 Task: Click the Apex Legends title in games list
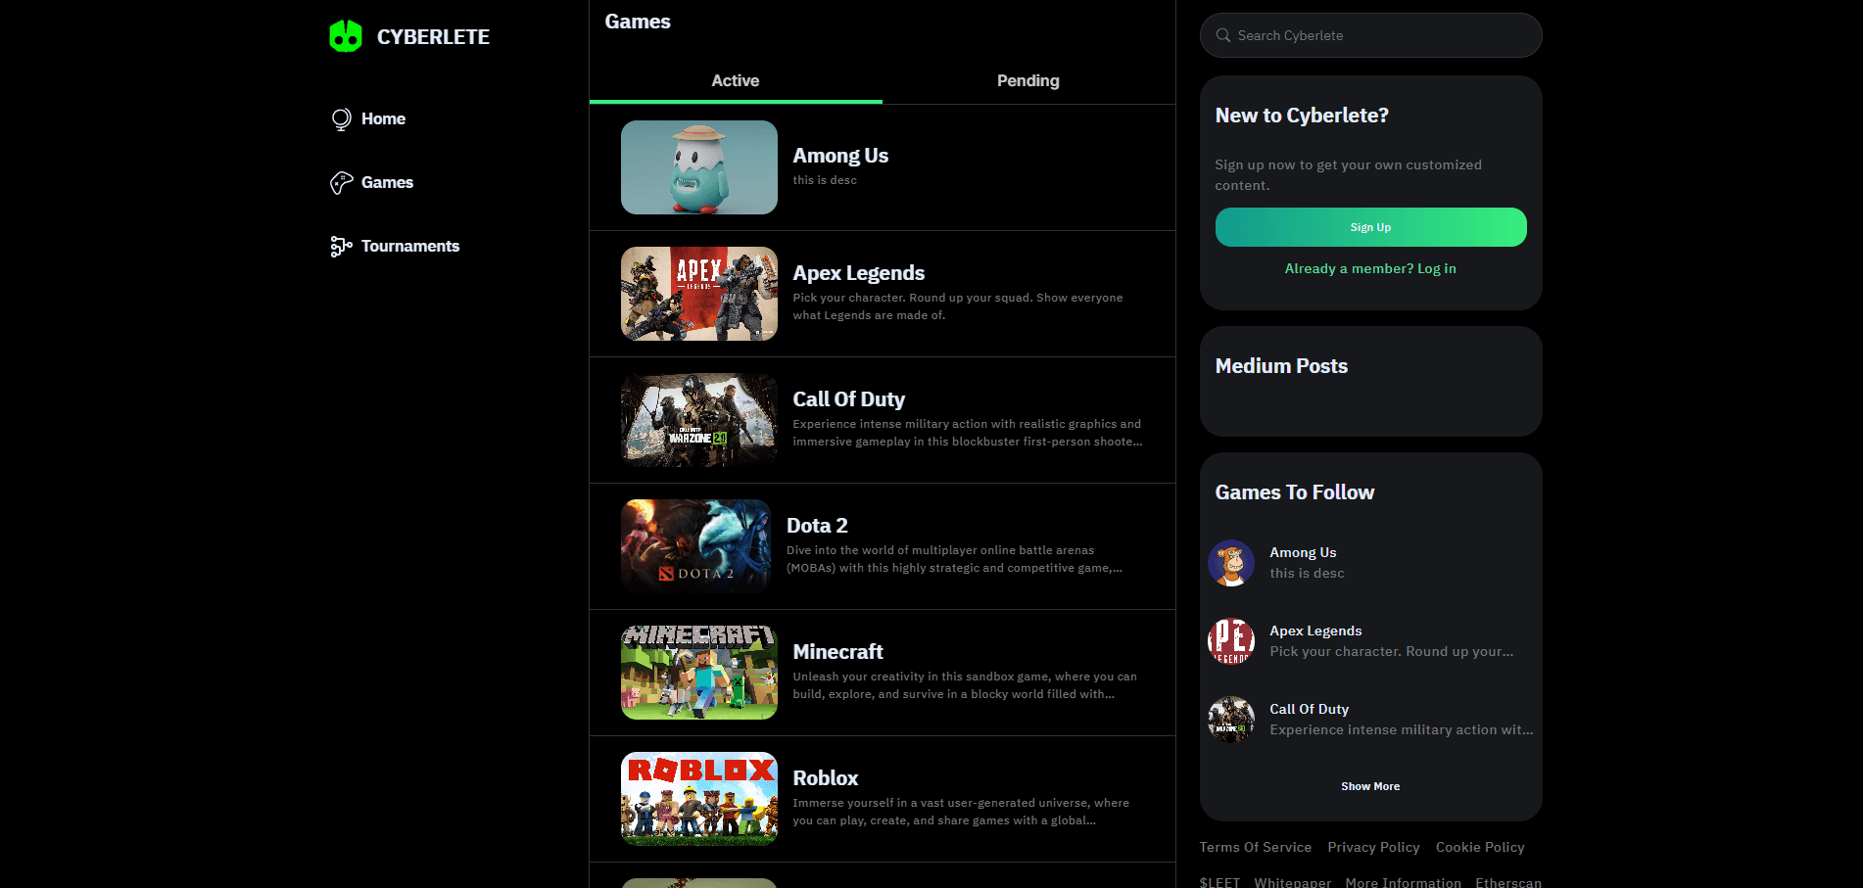(859, 273)
